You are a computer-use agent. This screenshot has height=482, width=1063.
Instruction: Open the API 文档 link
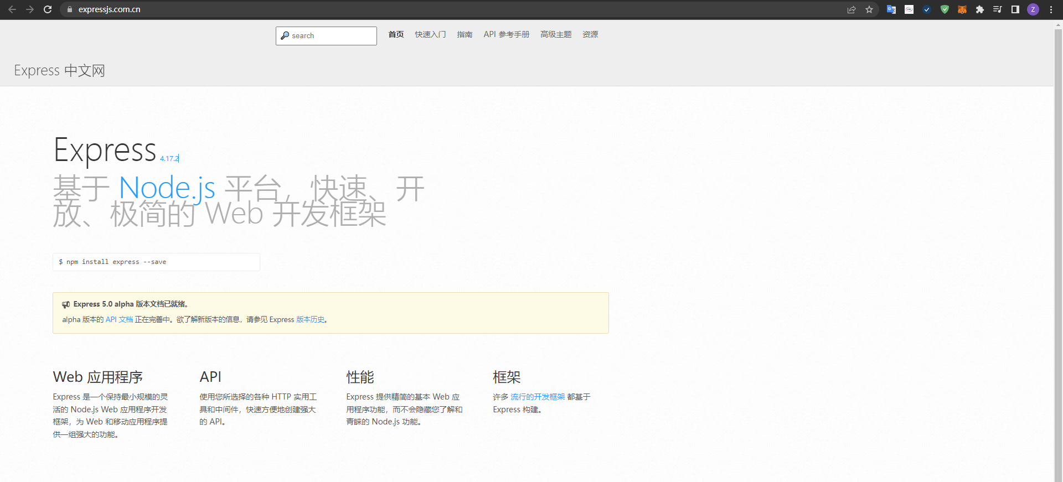pyautogui.click(x=119, y=319)
